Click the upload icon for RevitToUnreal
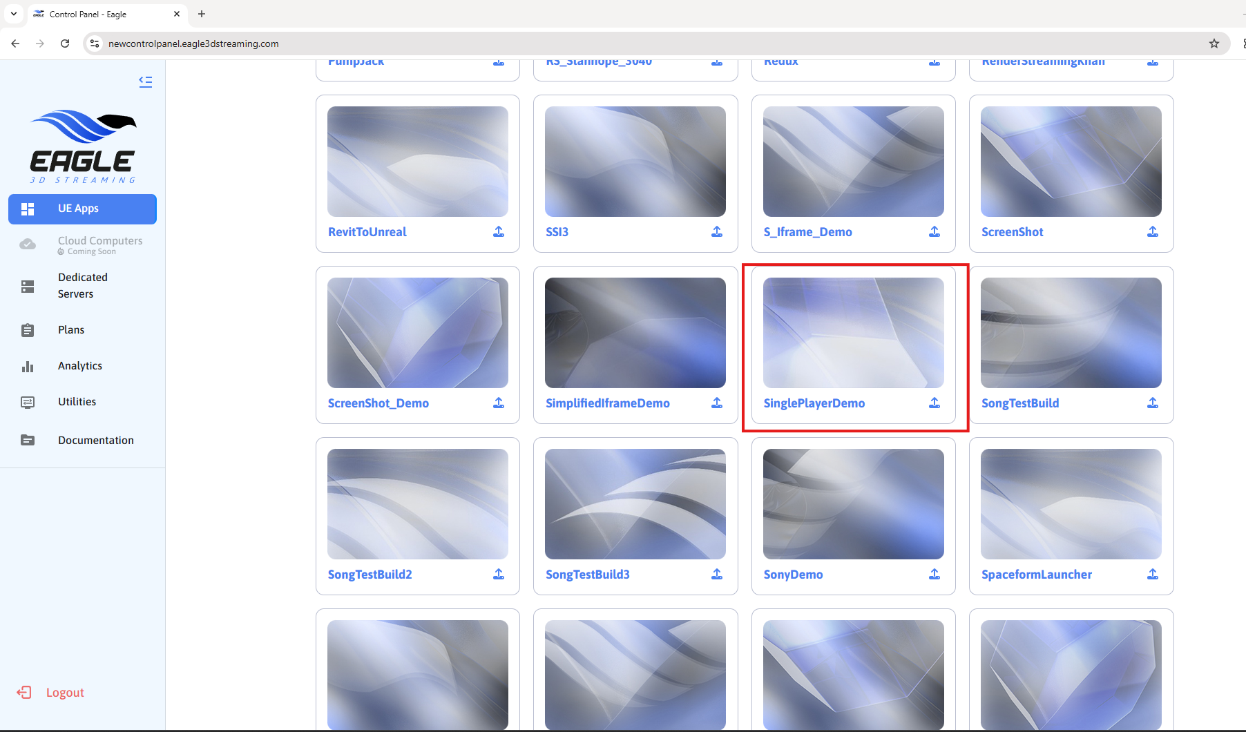 click(499, 232)
